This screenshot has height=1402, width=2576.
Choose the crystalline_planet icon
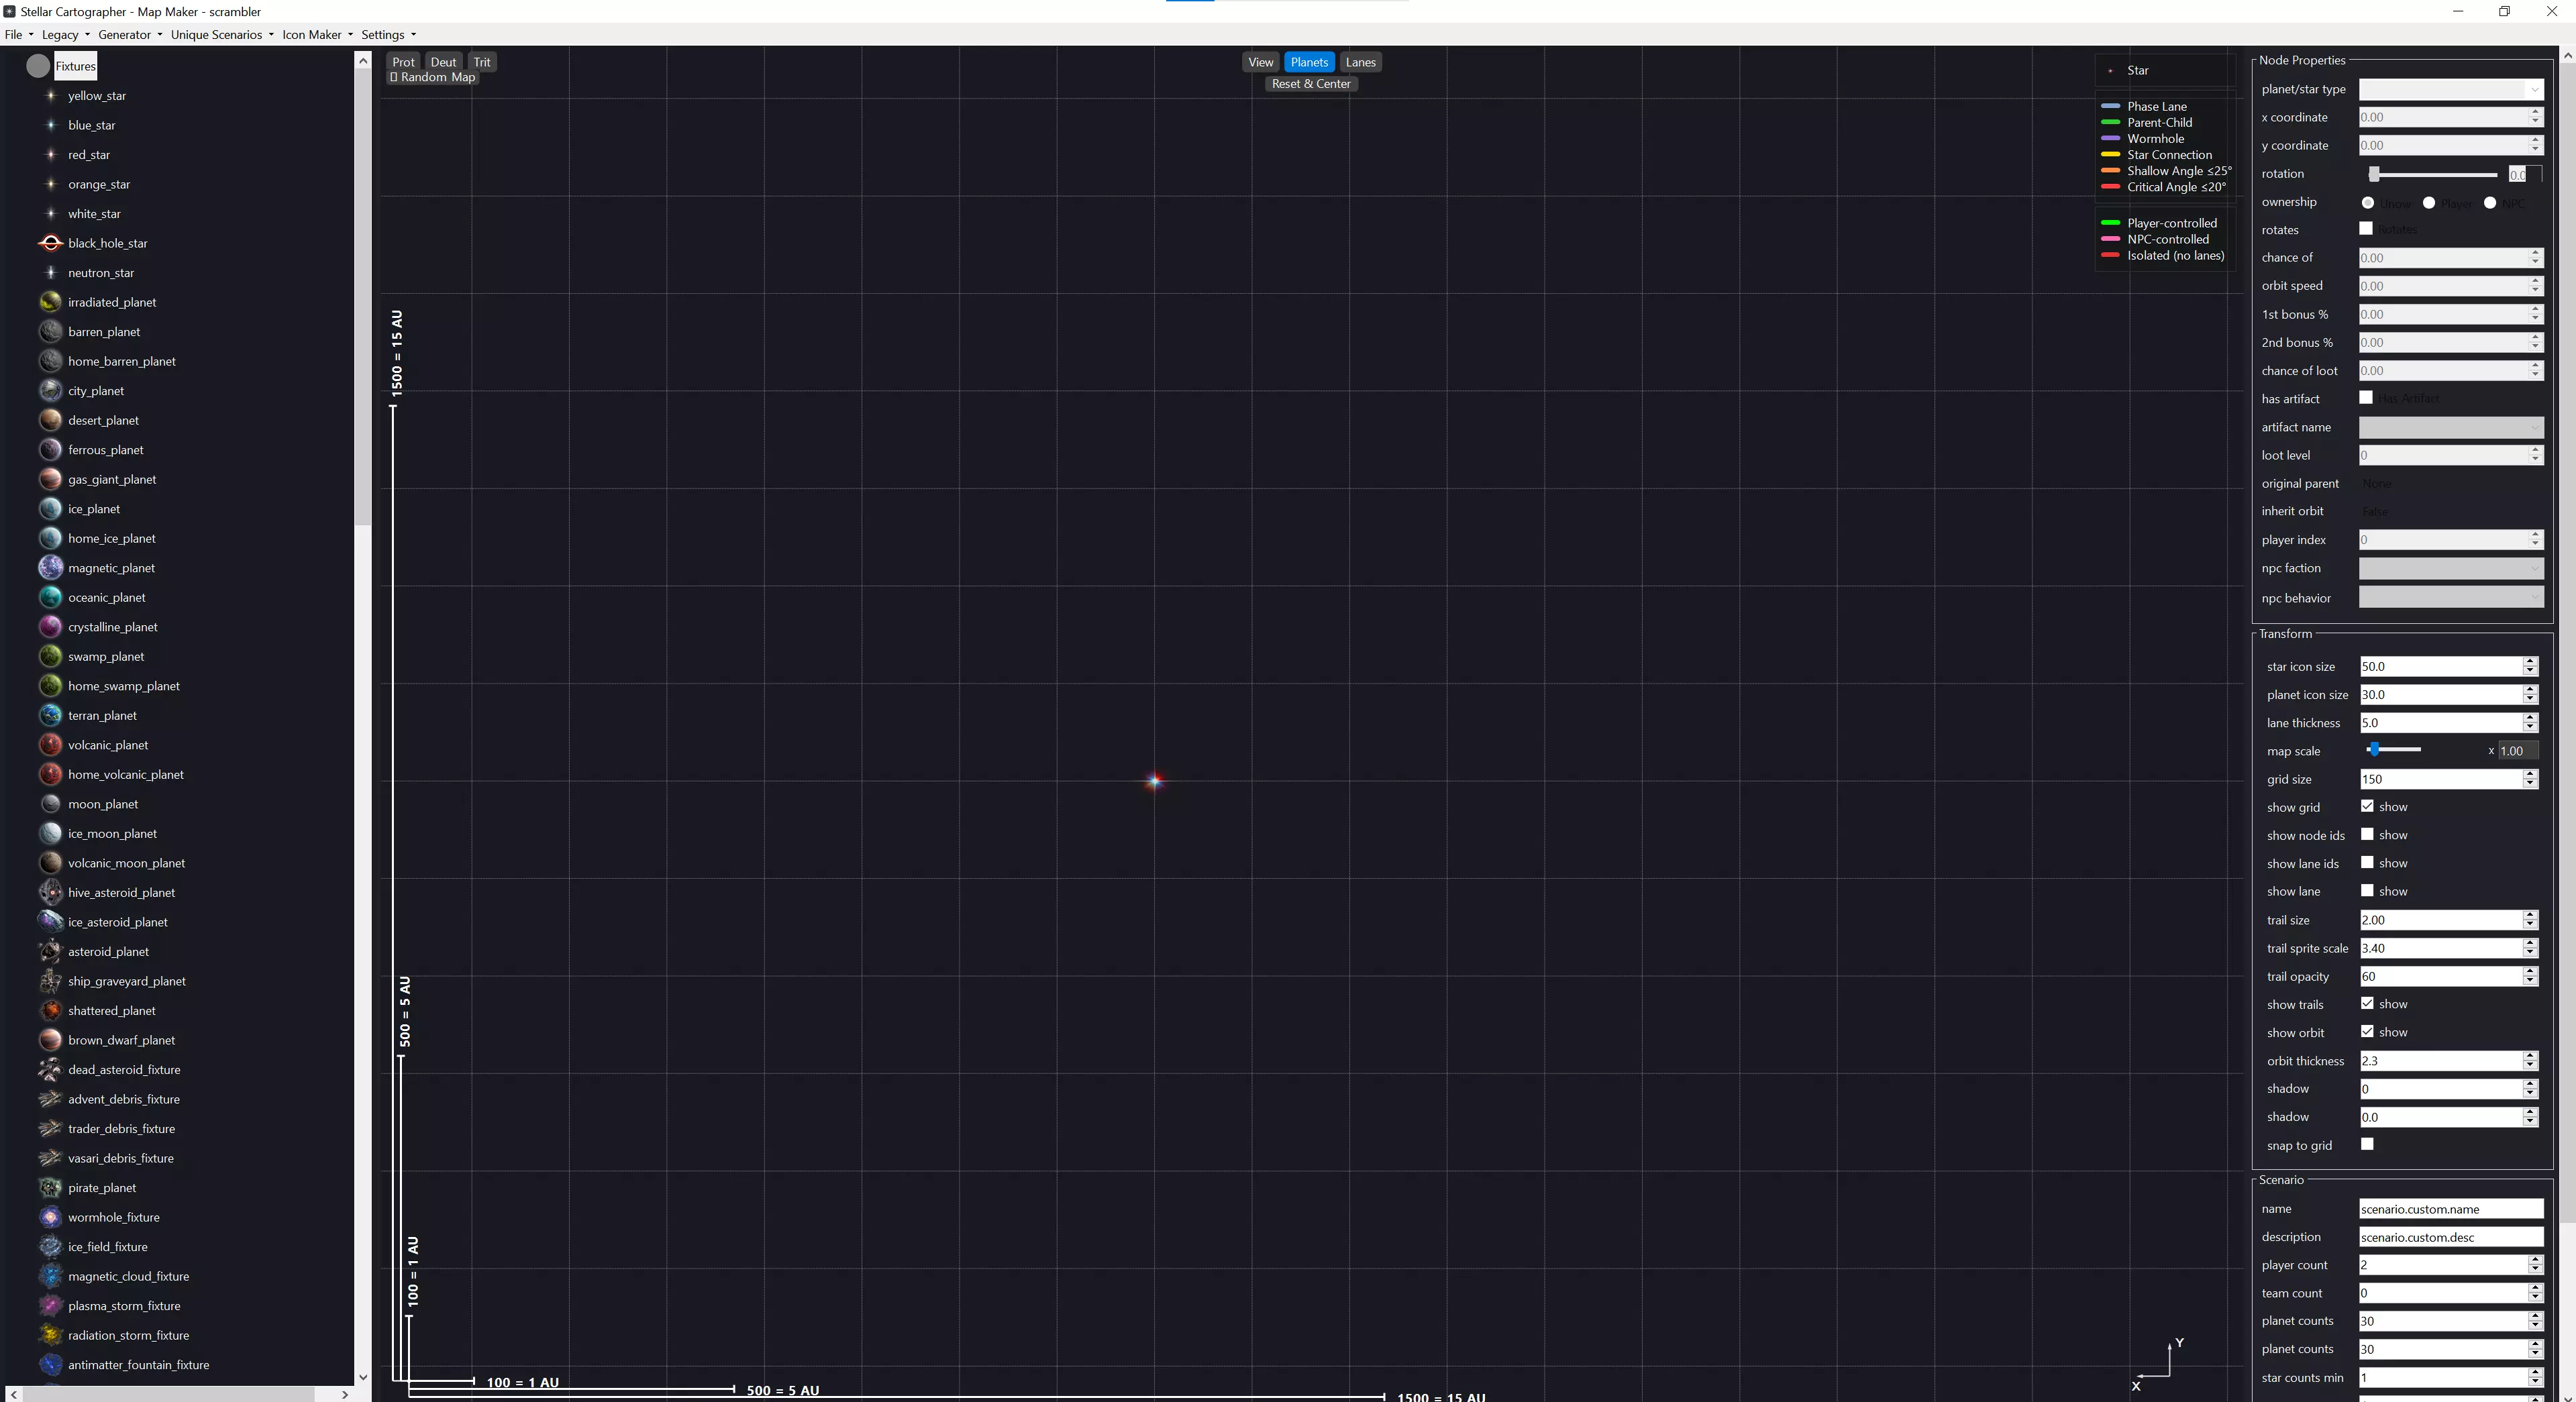(x=50, y=627)
